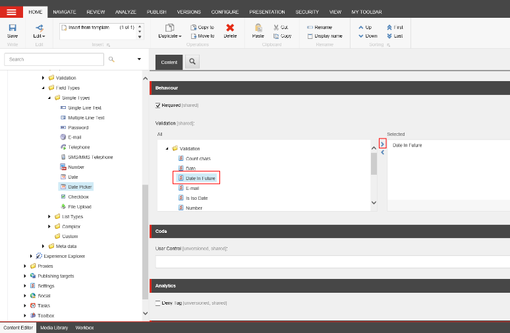This screenshot has height=333, width=510.
Task: Move item Up in sorting group
Action: coord(364,27)
